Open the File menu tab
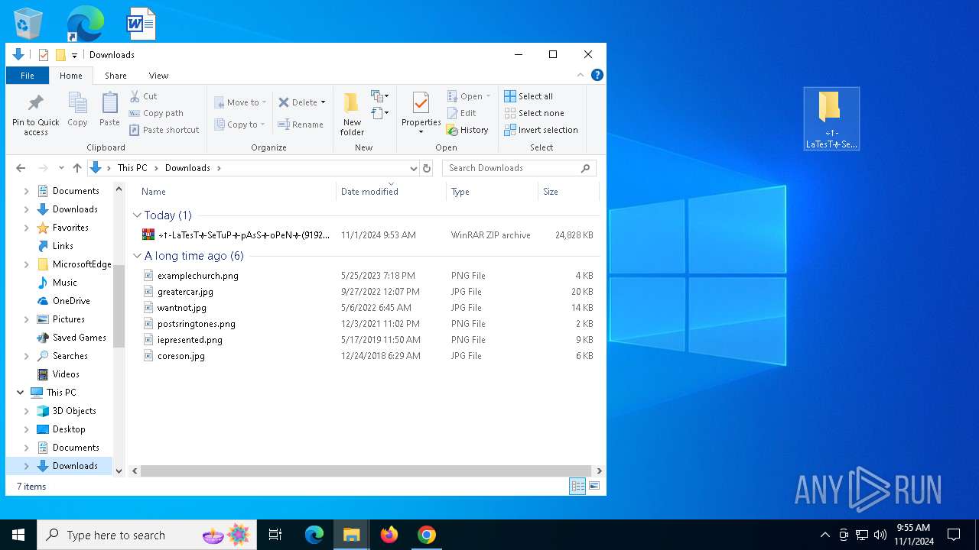979x550 pixels. click(x=27, y=76)
